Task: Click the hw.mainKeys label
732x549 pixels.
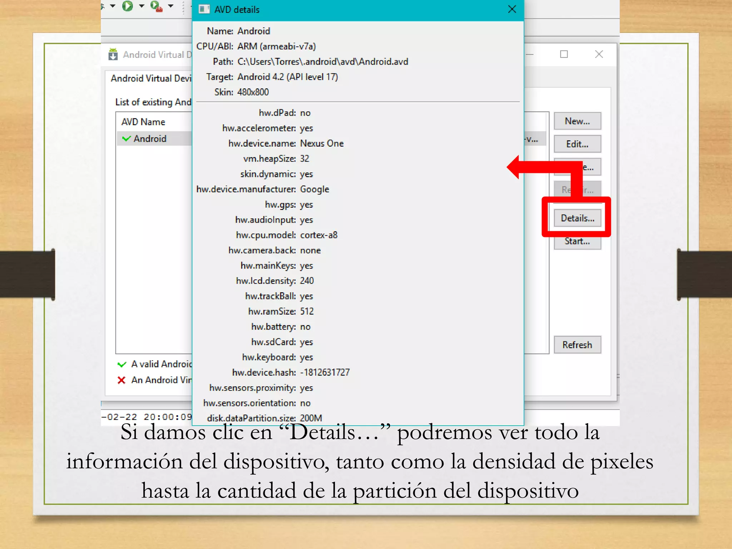Action: point(268,266)
